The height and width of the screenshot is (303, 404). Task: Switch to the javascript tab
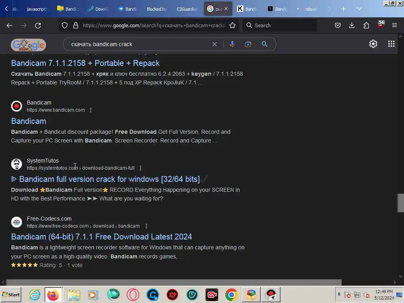[x=37, y=9]
